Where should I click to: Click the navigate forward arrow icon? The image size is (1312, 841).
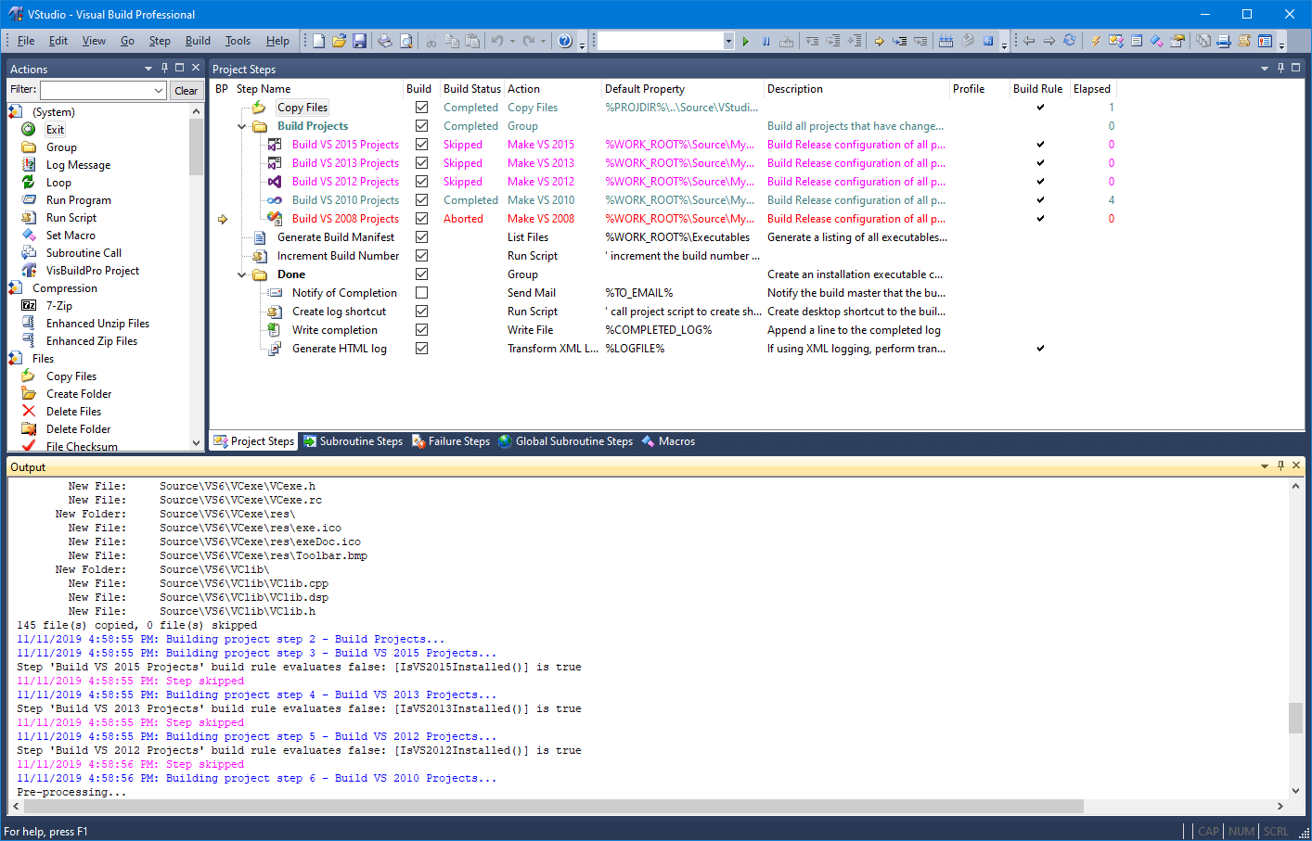[x=1049, y=41]
